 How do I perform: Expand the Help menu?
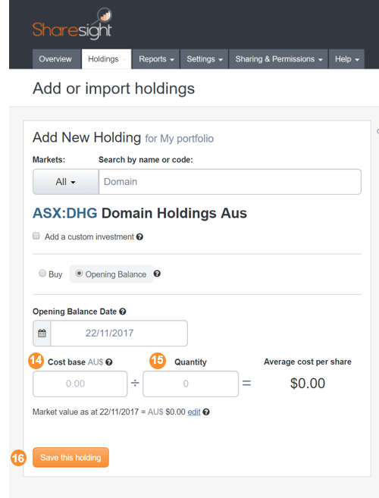(x=346, y=59)
